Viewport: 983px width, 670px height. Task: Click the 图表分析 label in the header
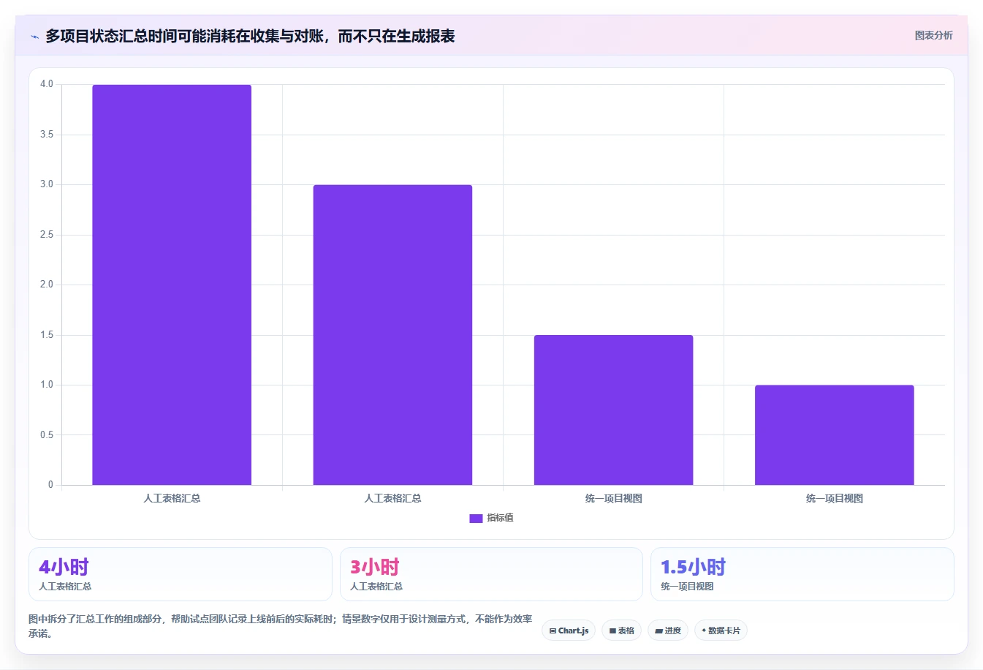(933, 35)
